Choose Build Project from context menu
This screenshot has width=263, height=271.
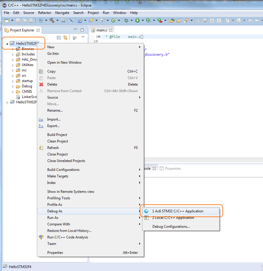click(57, 135)
